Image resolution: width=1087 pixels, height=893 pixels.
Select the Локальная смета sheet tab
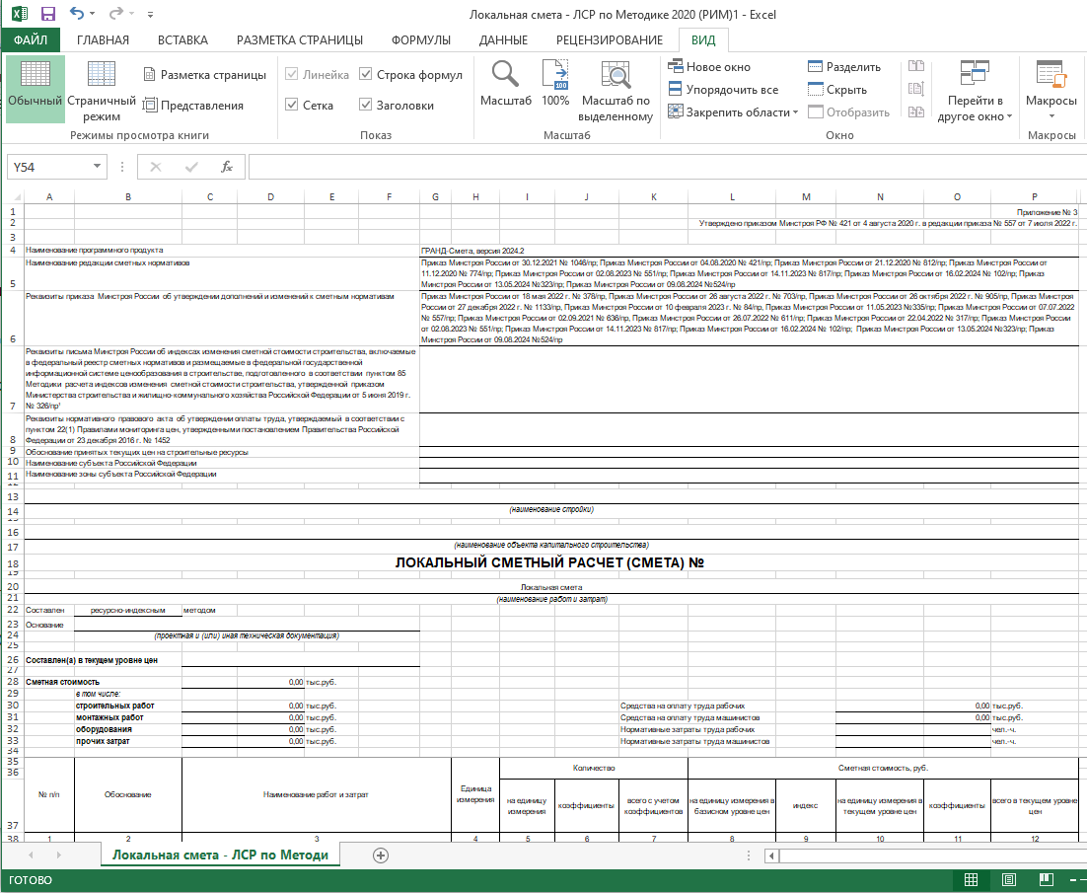[x=220, y=855]
